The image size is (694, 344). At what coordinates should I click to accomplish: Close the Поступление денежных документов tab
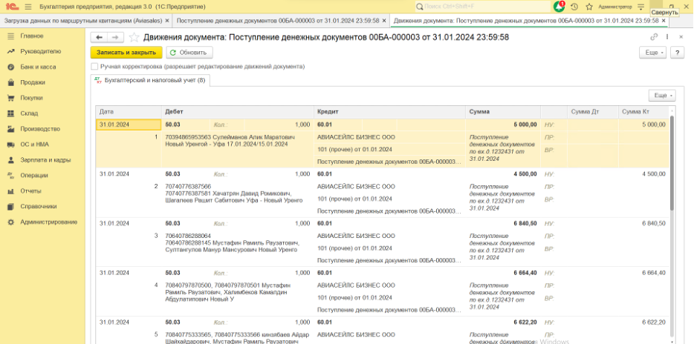click(384, 20)
